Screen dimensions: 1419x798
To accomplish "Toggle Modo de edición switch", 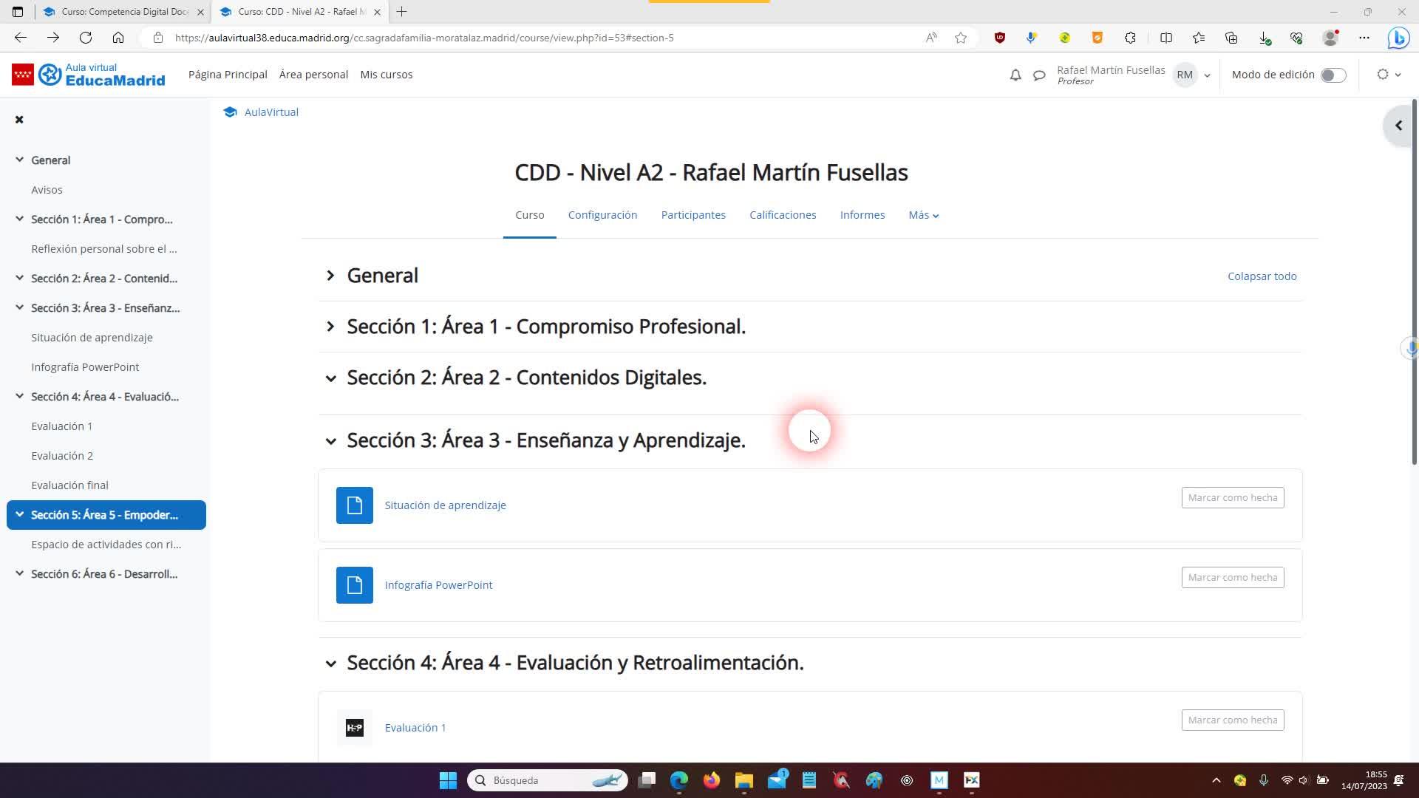I will coord(1333,75).
